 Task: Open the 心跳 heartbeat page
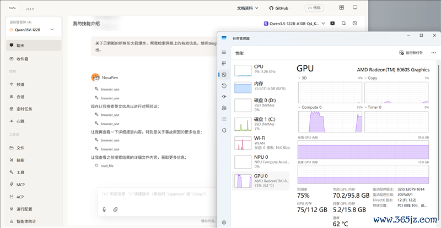click(34, 121)
